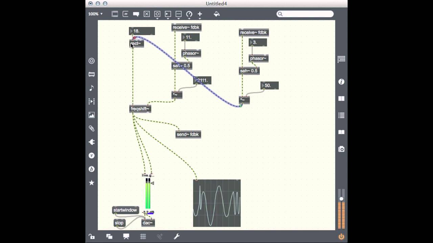Select the dac~ object
Viewport: 433px width, 243px height.
coord(148,223)
